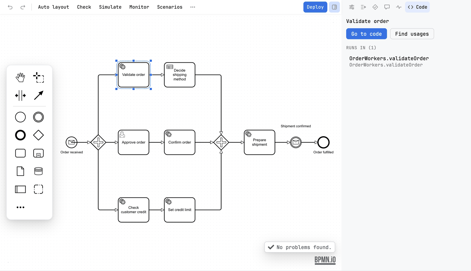The height and width of the screenshot is (271, 471).
Task: Select the Order received start event
Action: point(72,142)
